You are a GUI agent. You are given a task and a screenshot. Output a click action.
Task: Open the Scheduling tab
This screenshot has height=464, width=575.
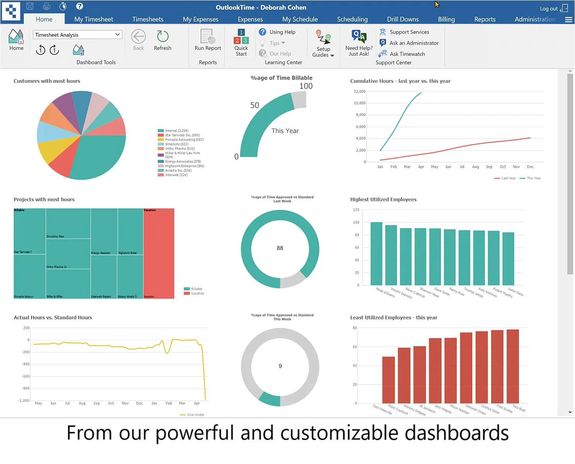click(x=352, y=19)
